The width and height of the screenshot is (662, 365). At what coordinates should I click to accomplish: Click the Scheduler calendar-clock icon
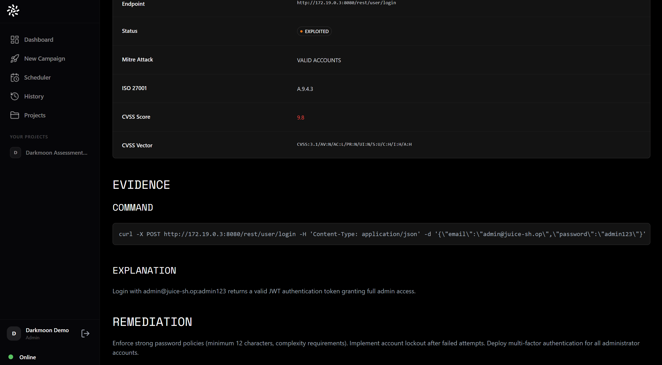(15, 77)
